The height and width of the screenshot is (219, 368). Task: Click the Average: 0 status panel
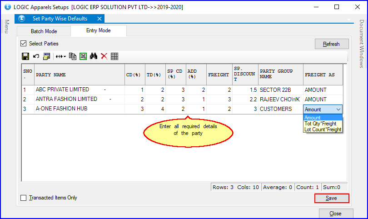278,187
